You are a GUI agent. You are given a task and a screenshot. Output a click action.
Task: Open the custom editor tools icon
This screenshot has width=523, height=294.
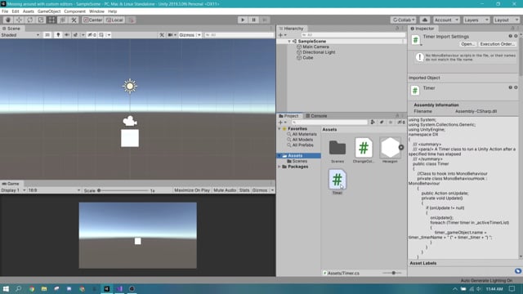(74, 20)
